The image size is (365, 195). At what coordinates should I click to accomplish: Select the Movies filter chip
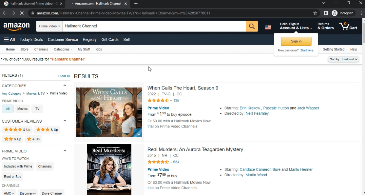[22, 109]
